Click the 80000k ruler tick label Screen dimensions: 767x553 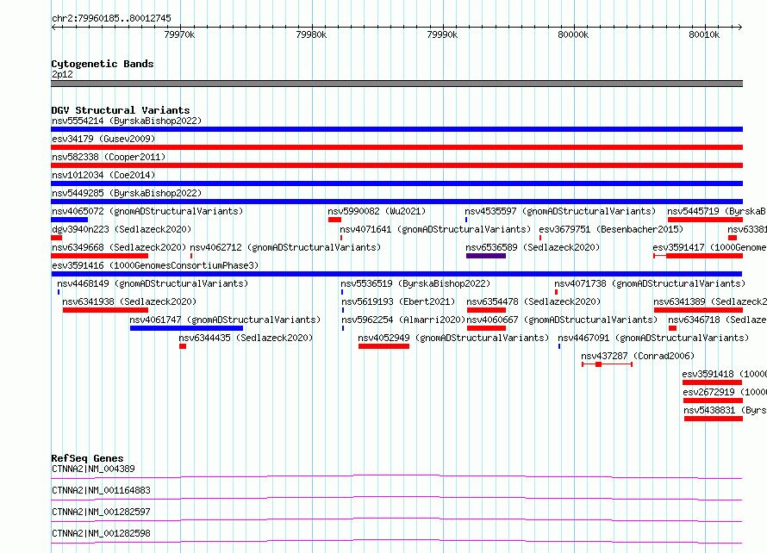point(573,34)
